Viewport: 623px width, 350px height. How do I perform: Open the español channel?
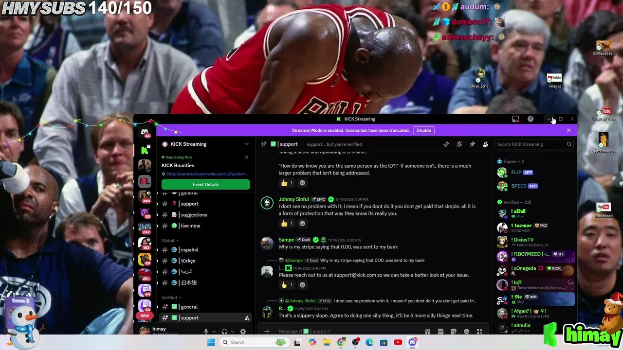[x=205, y=250]
